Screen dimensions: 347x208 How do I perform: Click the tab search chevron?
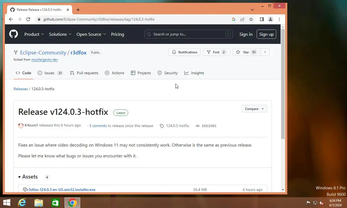(252, 10)
